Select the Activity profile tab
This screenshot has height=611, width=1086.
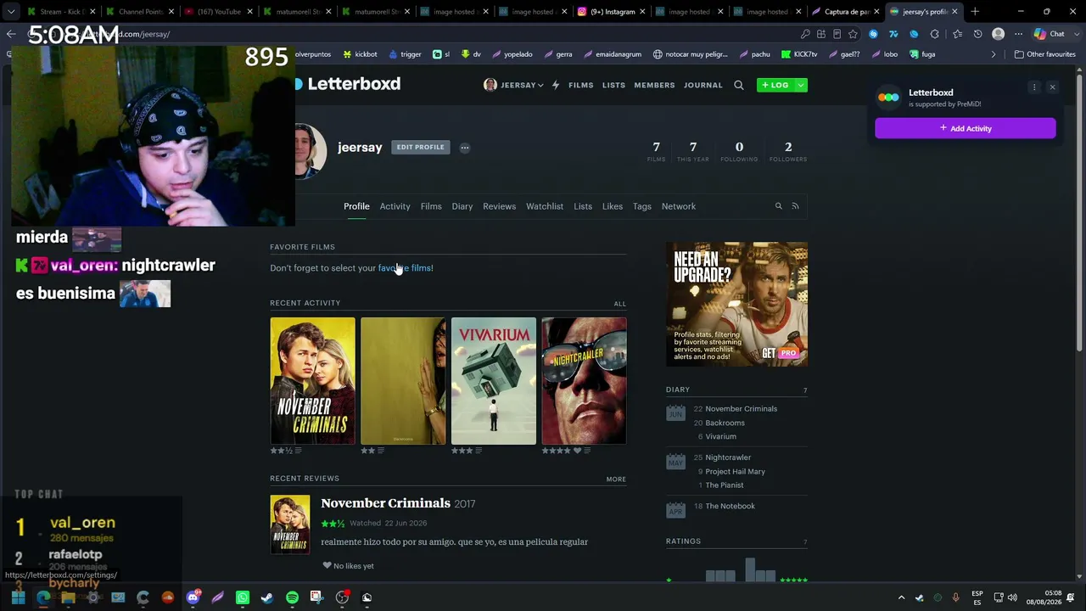tap(395, 206)
